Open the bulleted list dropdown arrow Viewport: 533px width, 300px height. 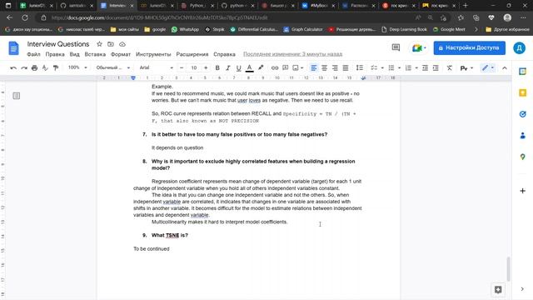point(400,68)
